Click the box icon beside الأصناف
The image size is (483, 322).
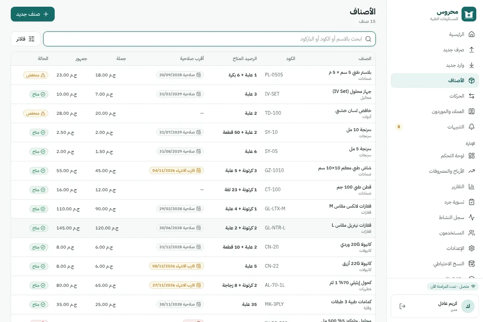point(471,80)
